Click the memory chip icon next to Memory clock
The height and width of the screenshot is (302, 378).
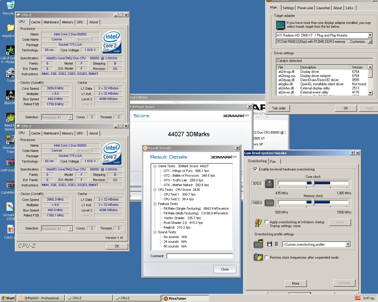tap(269, 203)
